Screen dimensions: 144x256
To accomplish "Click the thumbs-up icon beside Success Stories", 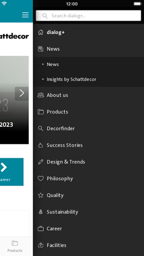I will click(x=41, y=145).
